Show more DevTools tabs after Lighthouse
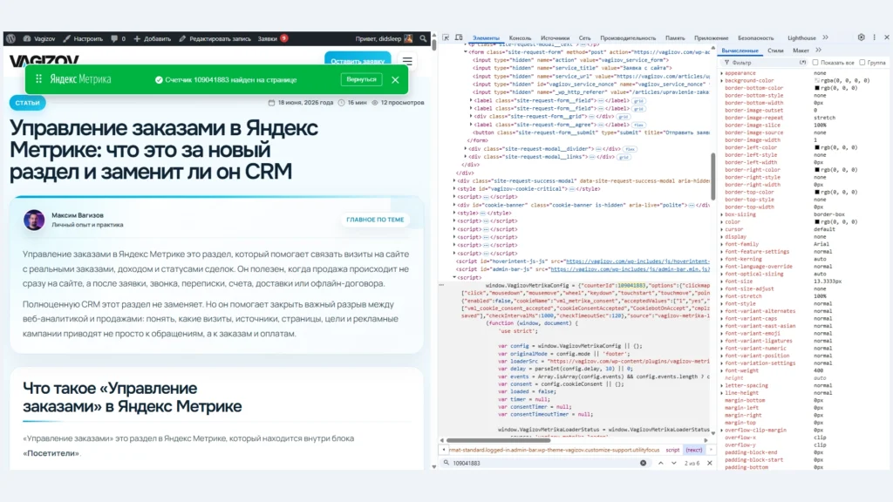This screenshot has height=502, width=893. [x=825, y=37]
